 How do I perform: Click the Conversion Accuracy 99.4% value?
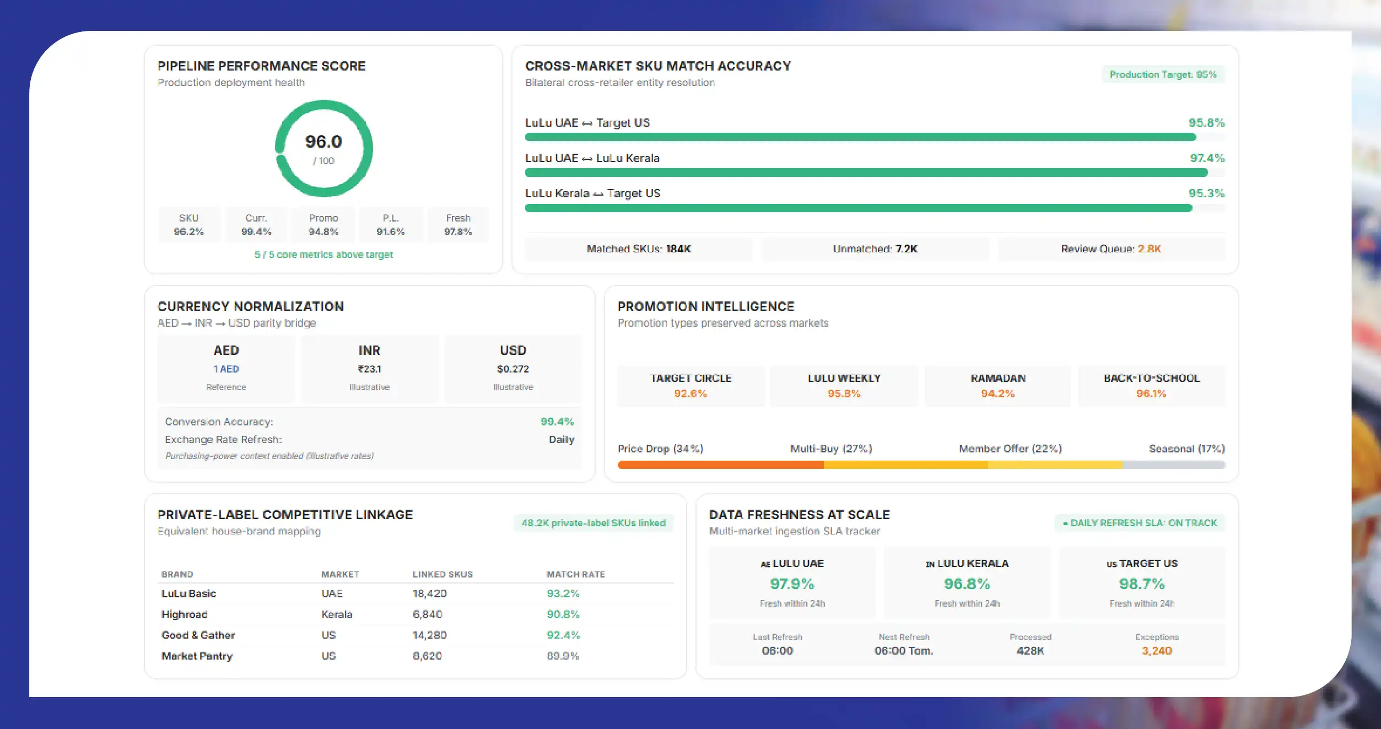pos(557,422)
